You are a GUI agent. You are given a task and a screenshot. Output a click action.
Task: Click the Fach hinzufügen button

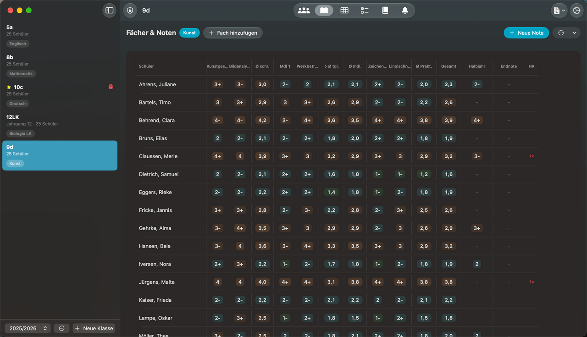(x=233, y=33)
